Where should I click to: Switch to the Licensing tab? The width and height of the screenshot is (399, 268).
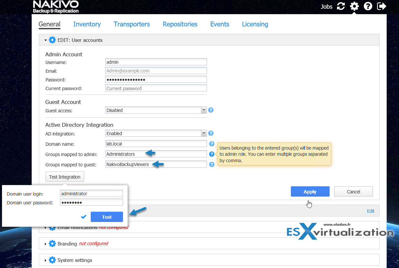(x=255, y=24)
